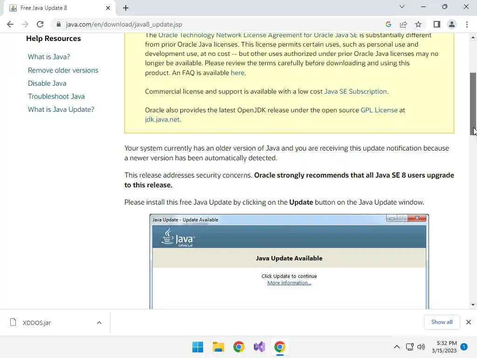Open the FAQ 'here' link
Viewport: 477px width, 358px height.
click(x=237, y=73)
